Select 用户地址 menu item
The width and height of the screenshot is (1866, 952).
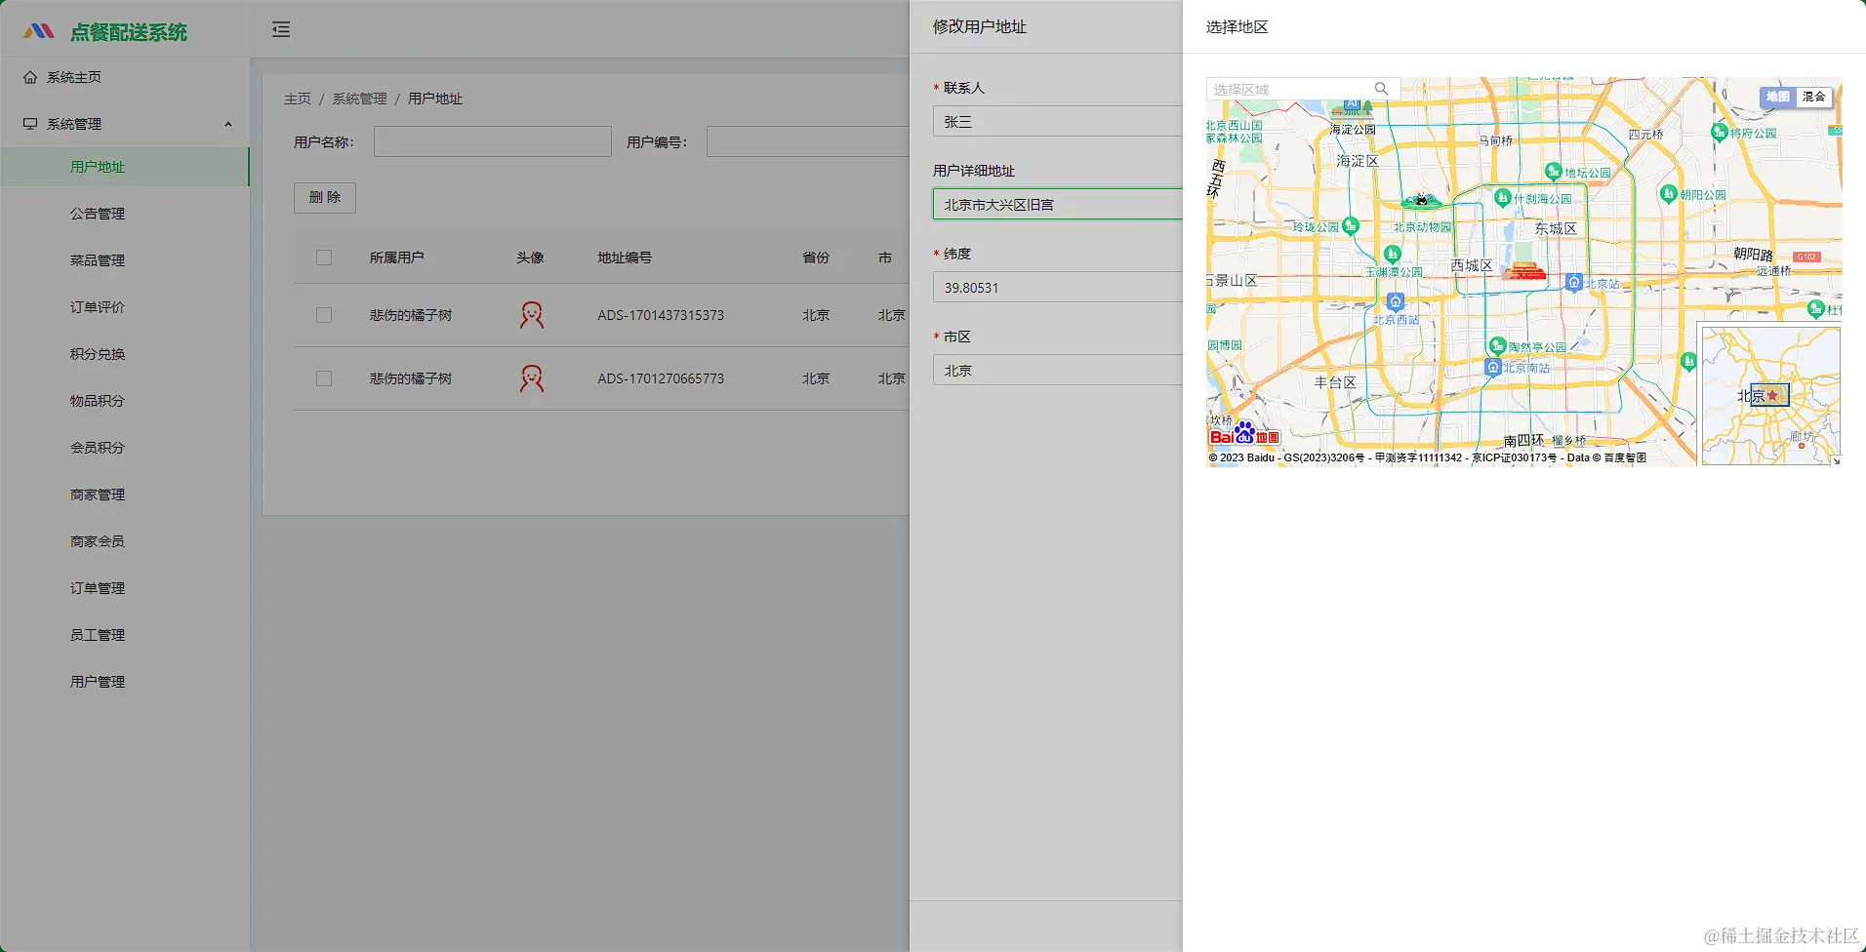(125, 167)
